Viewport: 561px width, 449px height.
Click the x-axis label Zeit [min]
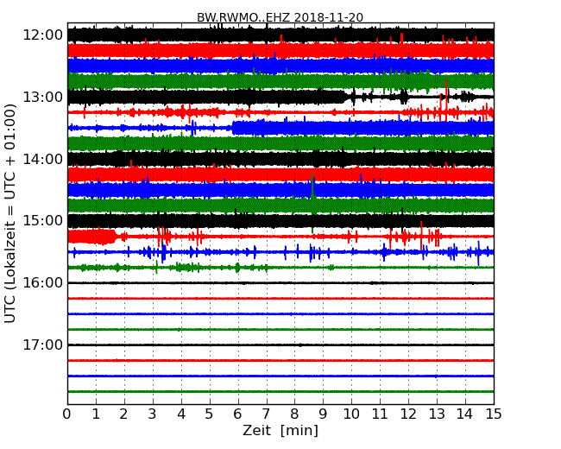coord(280,430)
